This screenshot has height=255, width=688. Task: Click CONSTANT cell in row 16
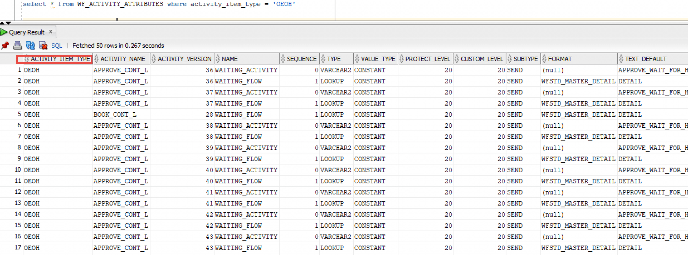point(375,237)
